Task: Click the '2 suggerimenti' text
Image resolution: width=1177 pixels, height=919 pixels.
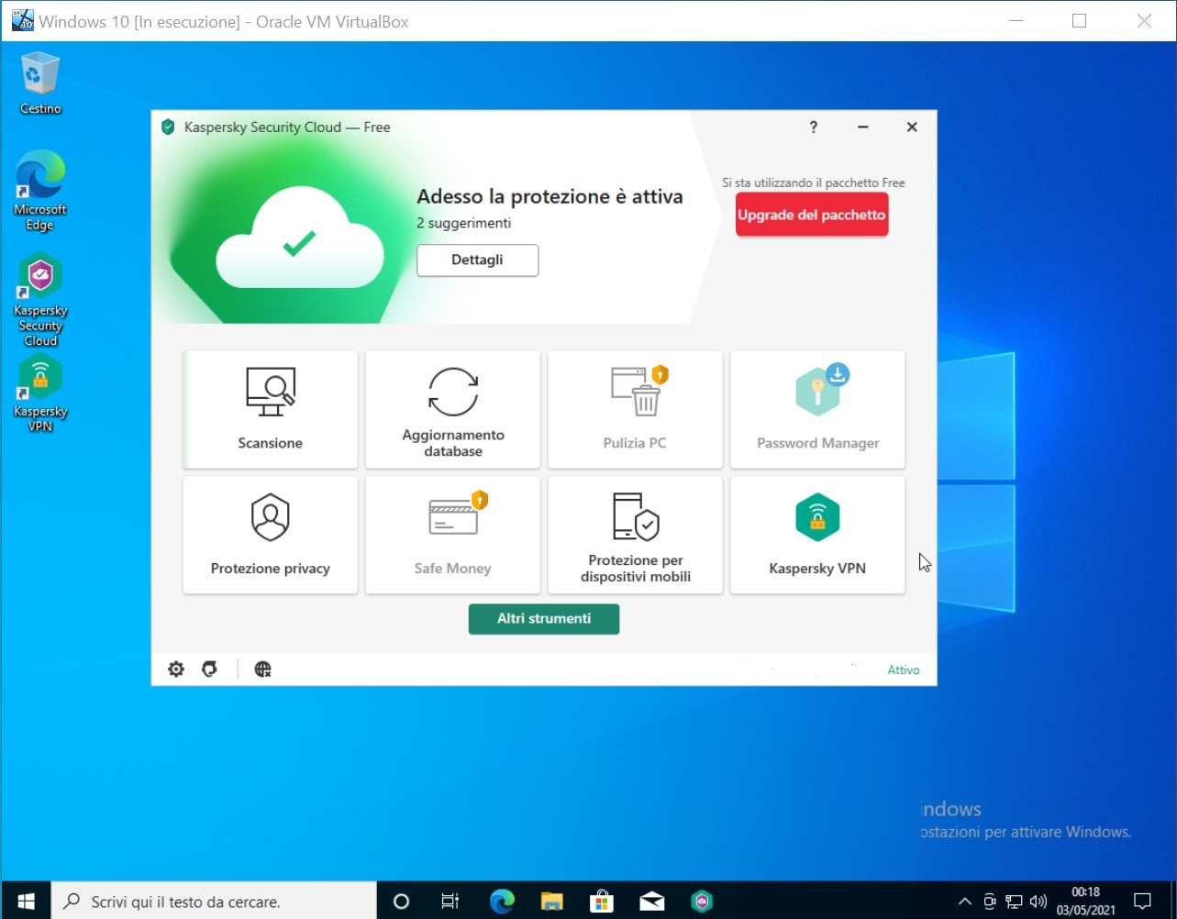Action: [x=464, y=223]
